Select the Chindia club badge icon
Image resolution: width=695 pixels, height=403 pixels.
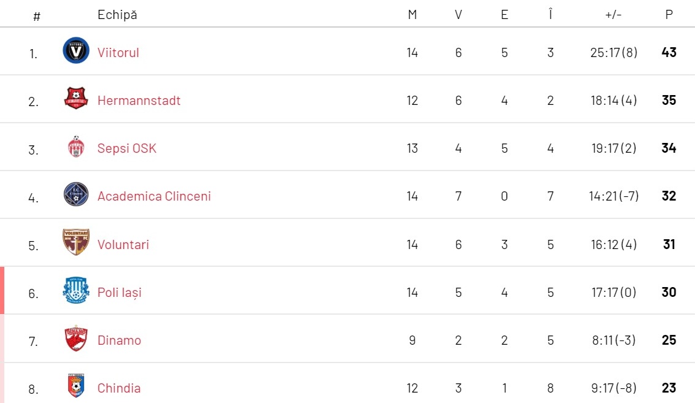76,386
